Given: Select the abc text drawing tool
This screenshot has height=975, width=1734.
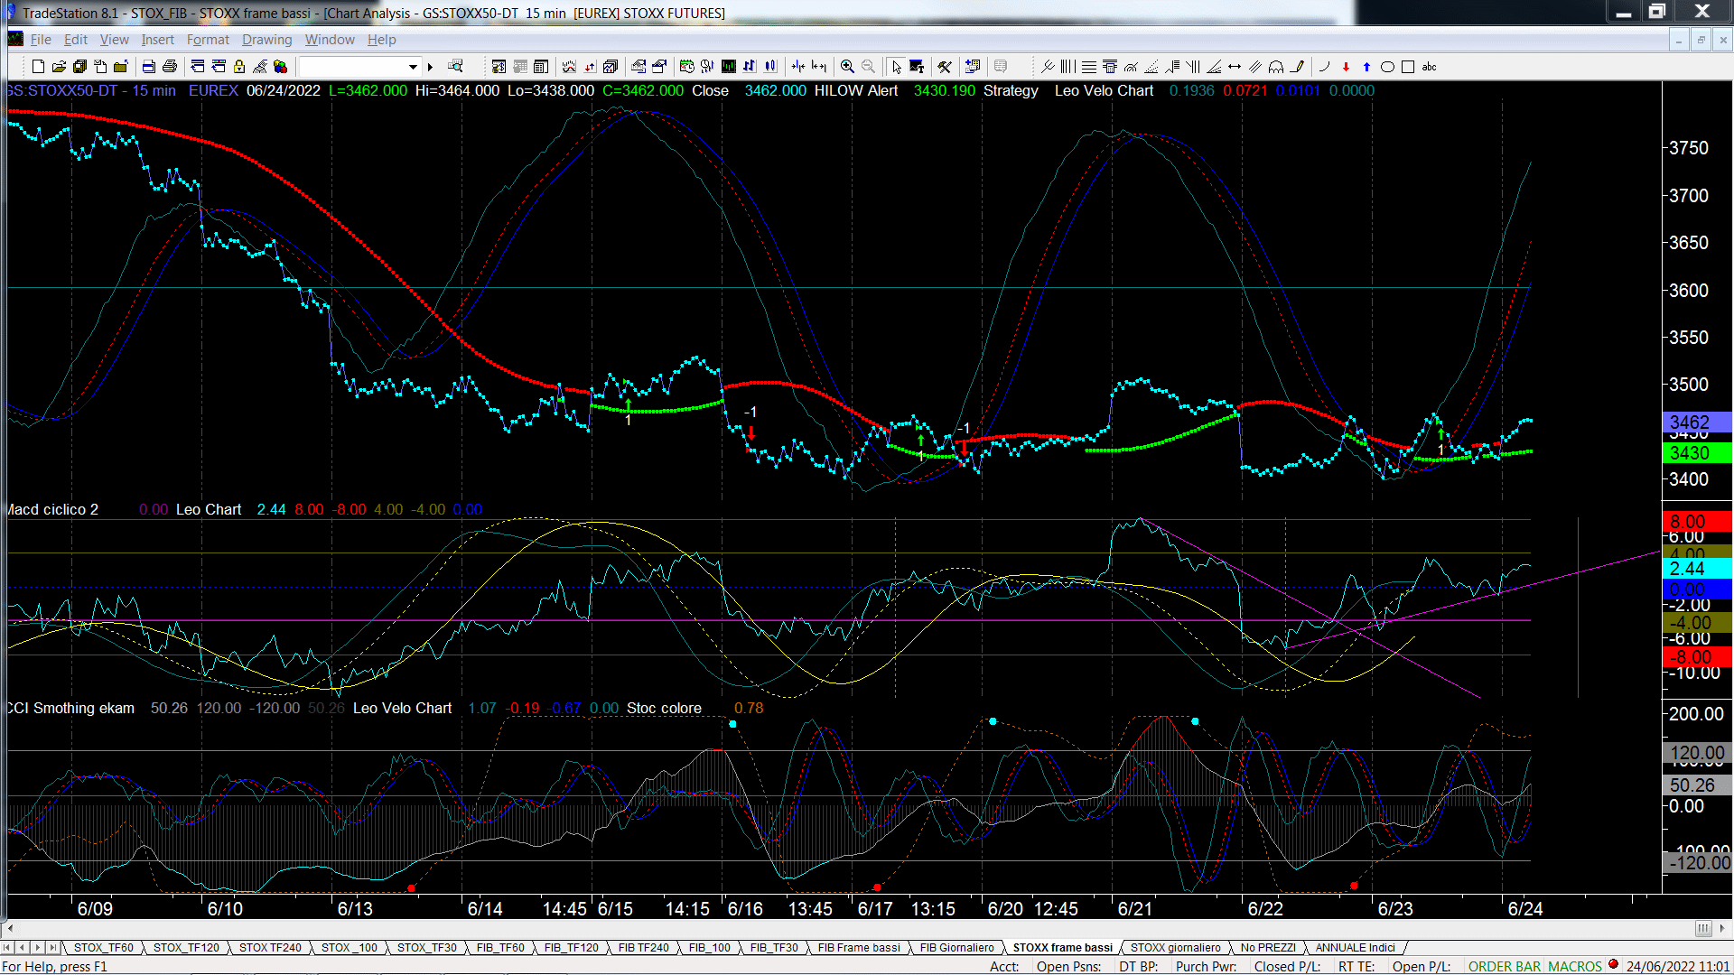Looking at the screenshot, I should [1429, 67].
